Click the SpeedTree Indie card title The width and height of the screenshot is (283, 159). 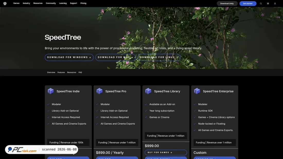68,91
